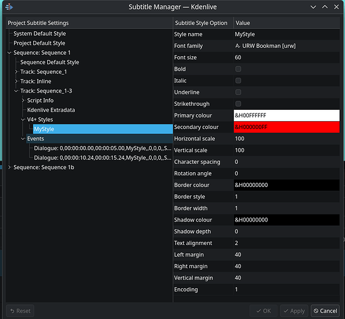Expand Track: Sequence_1 tree node

[x=16, y=71]
